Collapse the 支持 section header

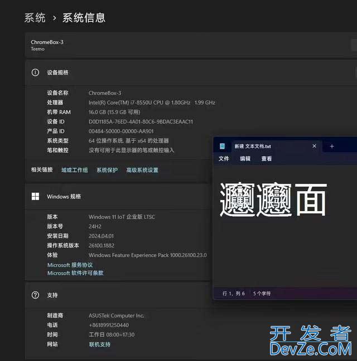[118, 295]
